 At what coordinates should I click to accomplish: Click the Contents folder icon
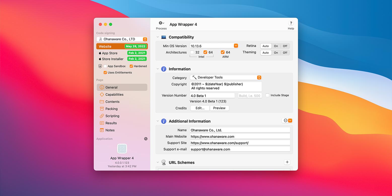[102, 102]
